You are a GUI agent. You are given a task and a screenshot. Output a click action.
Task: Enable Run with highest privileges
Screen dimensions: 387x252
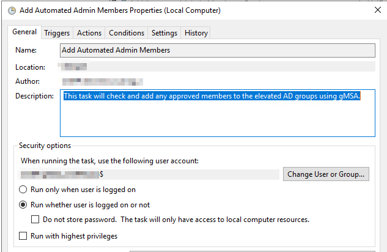click(23, 236)
